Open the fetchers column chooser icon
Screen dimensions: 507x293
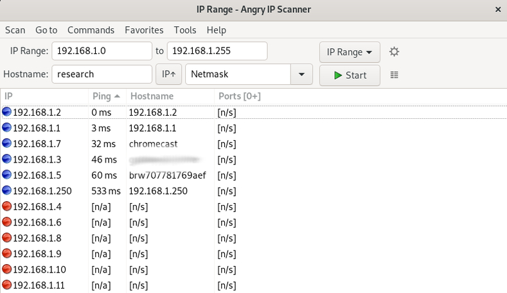click(x=394, y=75)
